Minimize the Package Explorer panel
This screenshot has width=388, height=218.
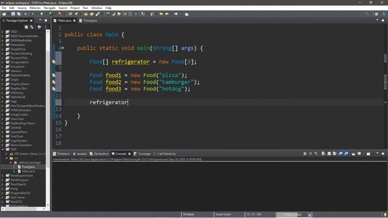tap(40, 20)
